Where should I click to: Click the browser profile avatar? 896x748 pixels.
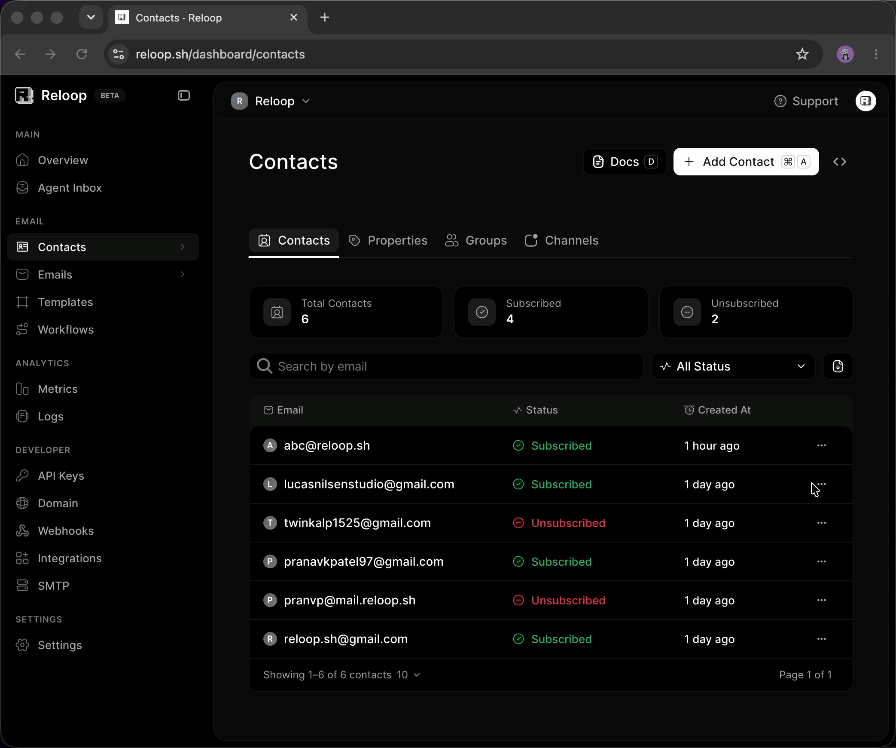click(x=845, y=54)
